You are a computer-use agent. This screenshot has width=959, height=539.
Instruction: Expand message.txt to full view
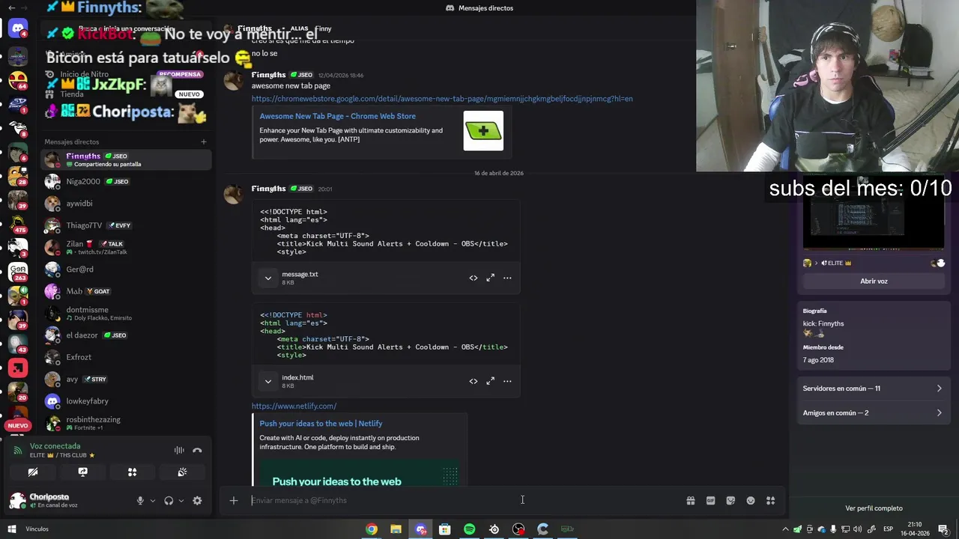point(490,278)
